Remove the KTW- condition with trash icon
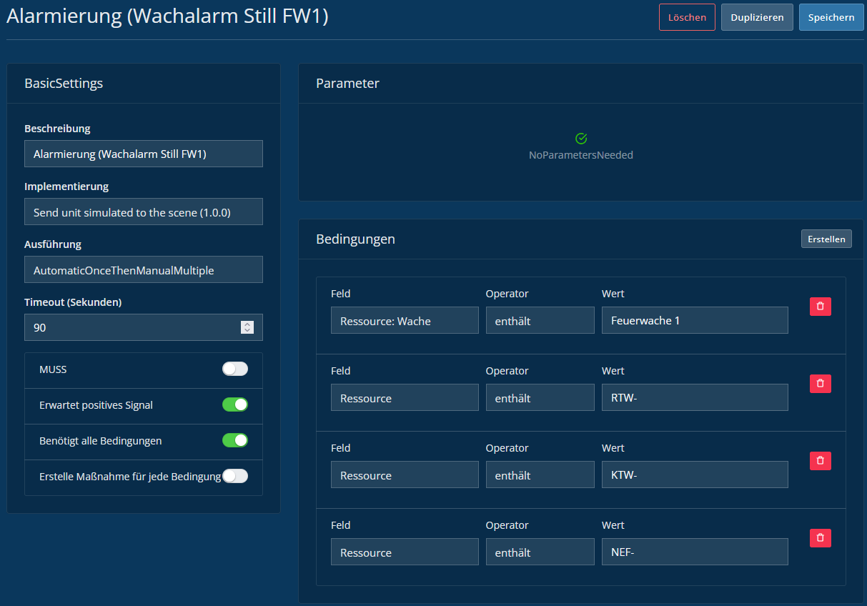 820,461
